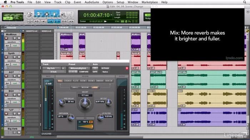Open the Track menu
Screen dimensions: 250x140
click(58, 2)
